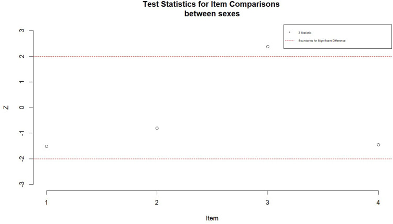Click the circle marker in the legend
This screenshot has width=393, height=224.
click(290, 33)
